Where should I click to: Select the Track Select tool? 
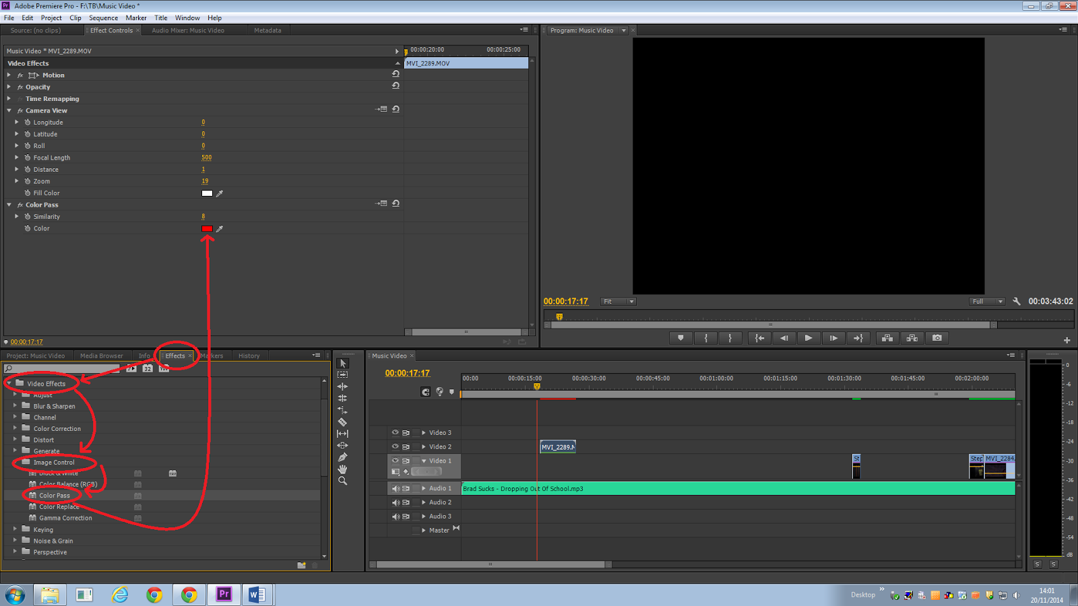coord(343,374)
